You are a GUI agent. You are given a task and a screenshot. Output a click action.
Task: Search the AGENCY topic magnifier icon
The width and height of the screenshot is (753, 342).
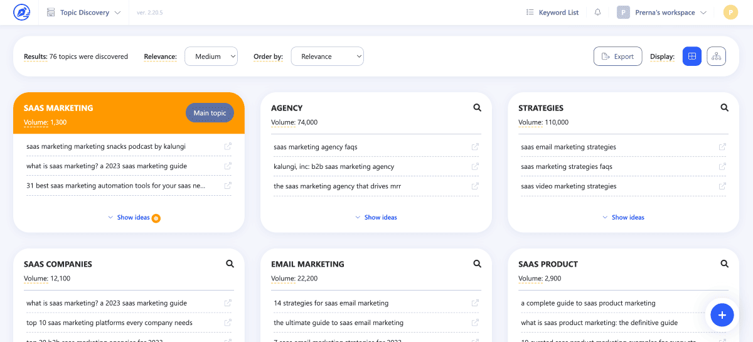click(x=477, y=108)
